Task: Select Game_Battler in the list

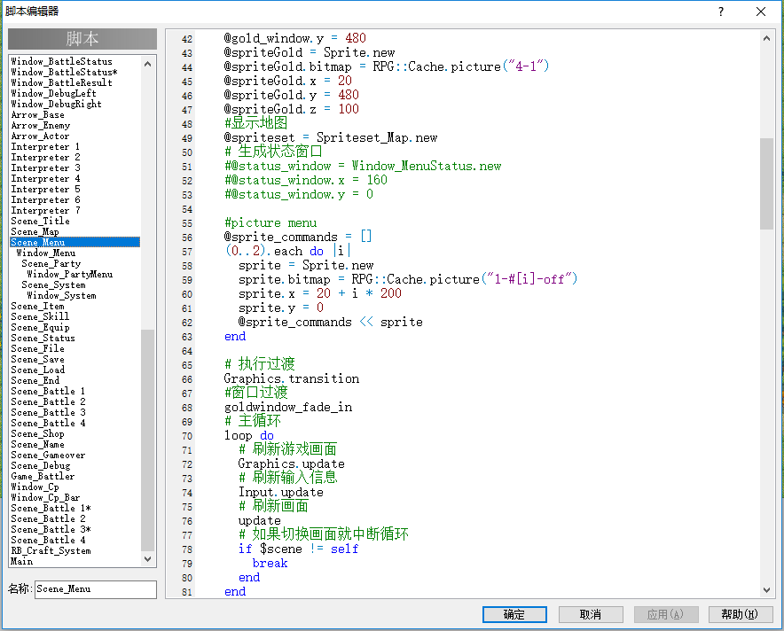Action: click(43, 476)
